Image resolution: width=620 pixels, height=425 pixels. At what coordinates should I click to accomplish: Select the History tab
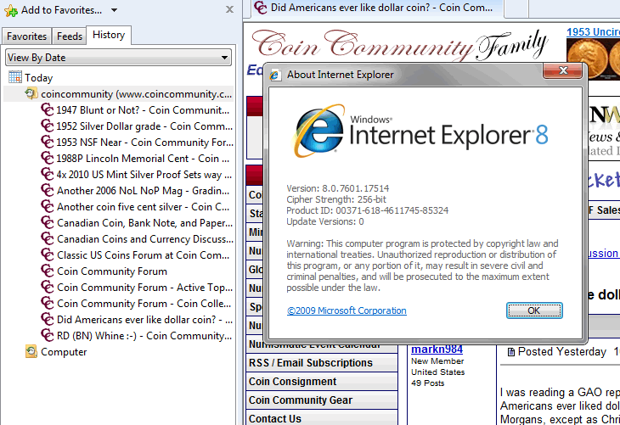[109, 35]
